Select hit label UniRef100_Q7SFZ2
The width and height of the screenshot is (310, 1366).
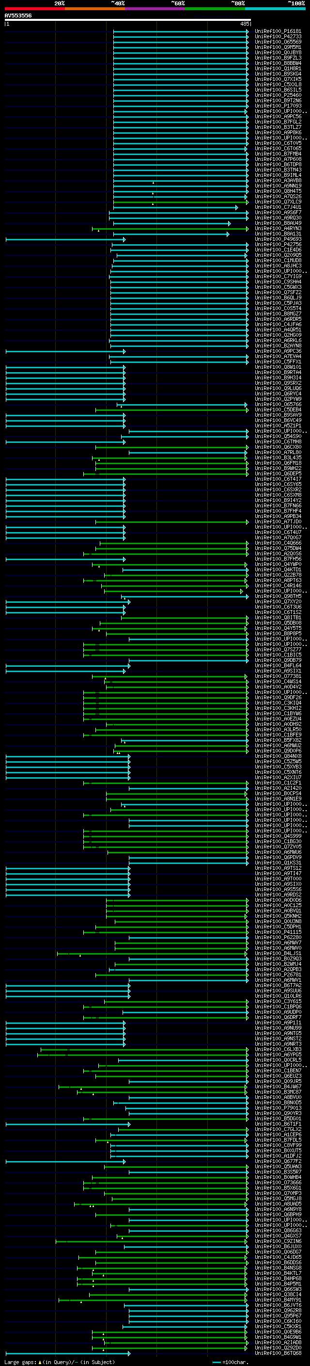278,292
